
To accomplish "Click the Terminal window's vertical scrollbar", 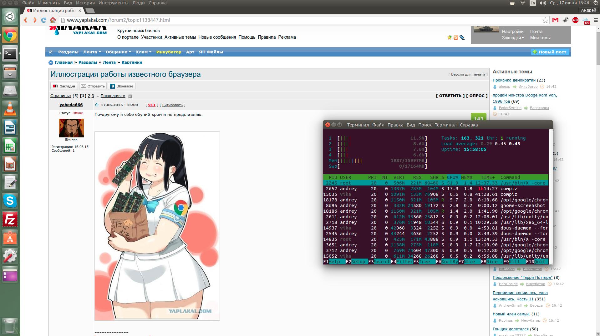I will (551, 197).
